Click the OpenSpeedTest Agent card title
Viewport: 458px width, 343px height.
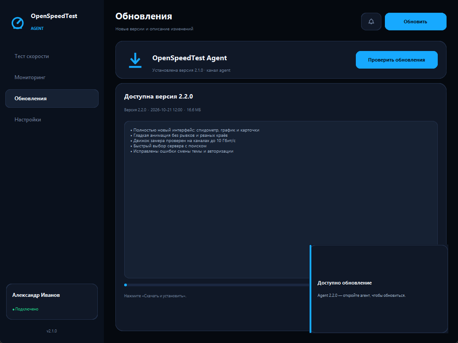[189, 58]
